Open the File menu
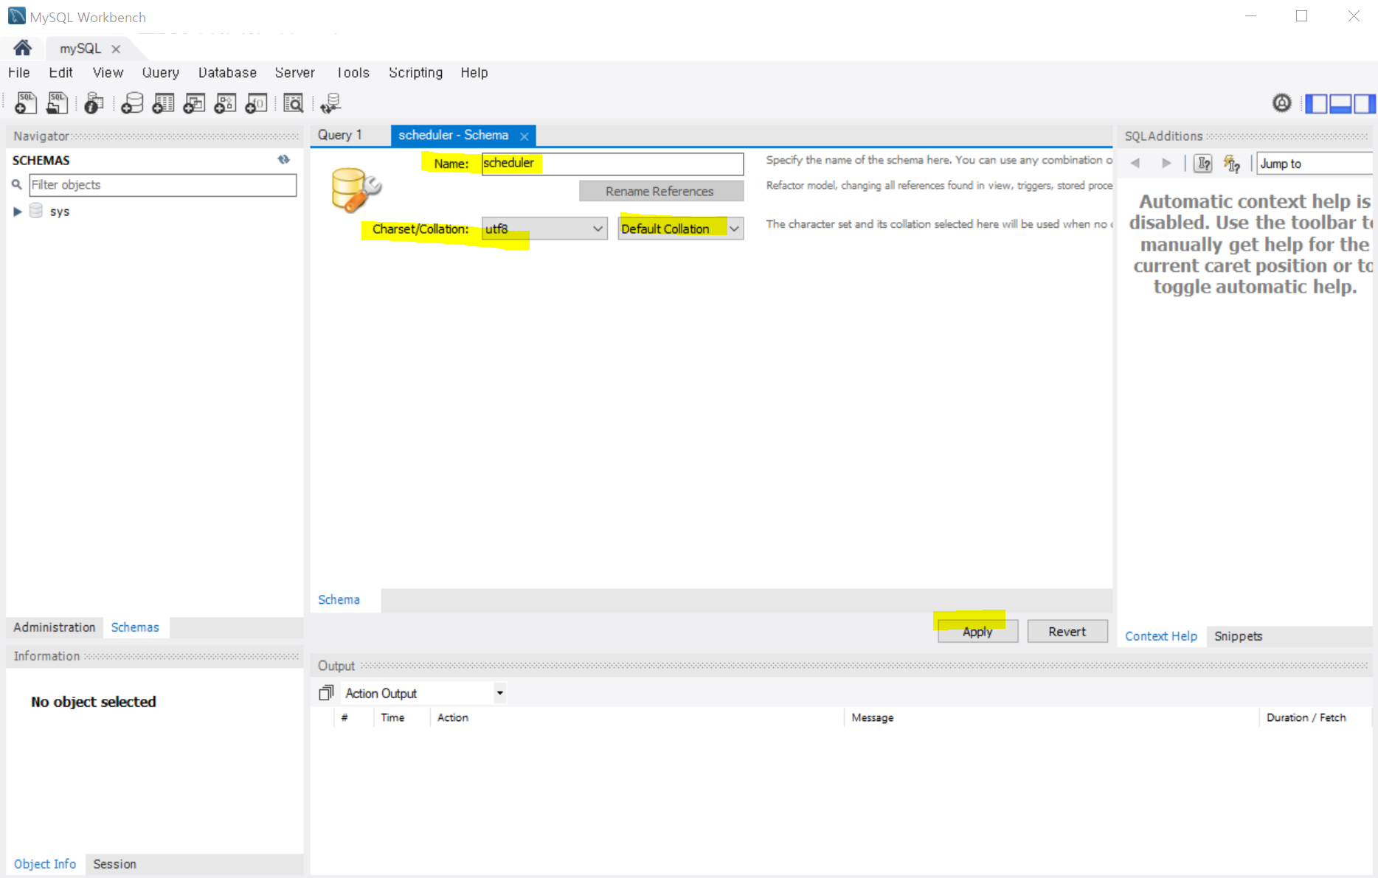 19,72
